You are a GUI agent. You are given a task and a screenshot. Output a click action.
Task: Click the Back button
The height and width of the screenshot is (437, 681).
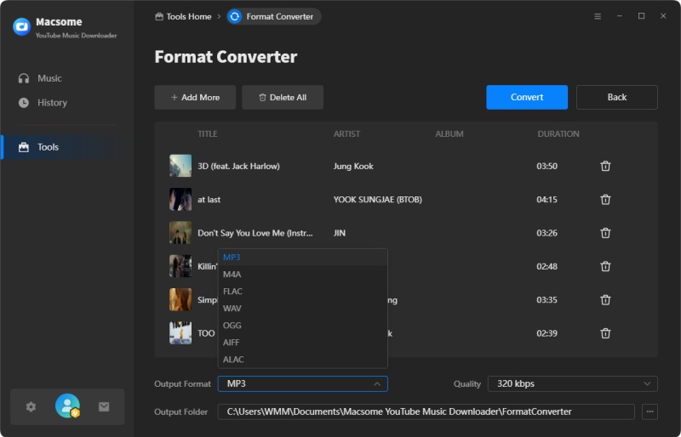tap(616, 97)
